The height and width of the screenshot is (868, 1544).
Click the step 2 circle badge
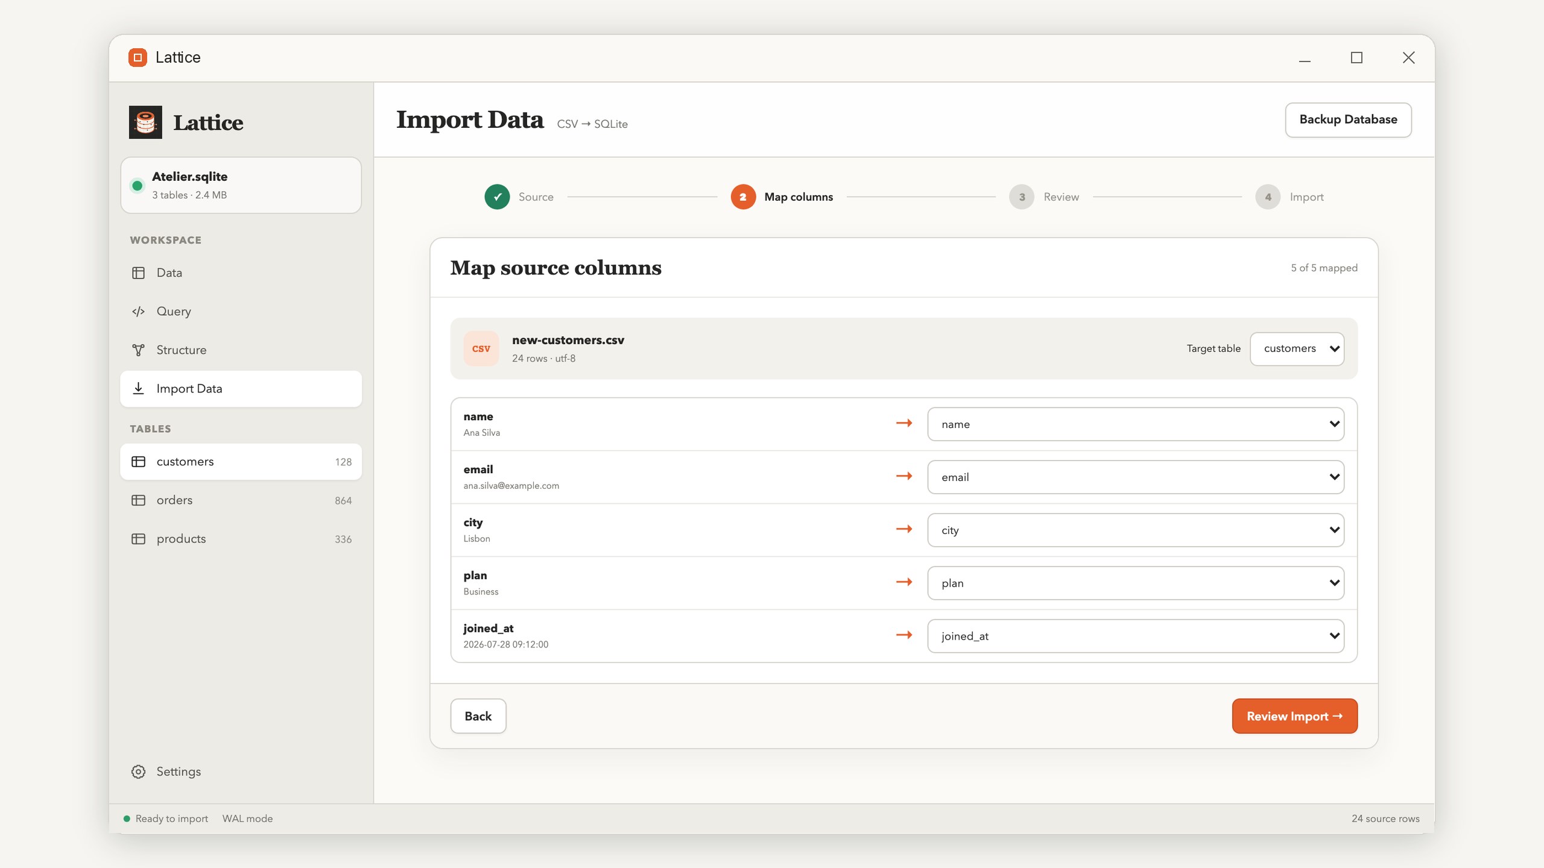click(743, 197)
